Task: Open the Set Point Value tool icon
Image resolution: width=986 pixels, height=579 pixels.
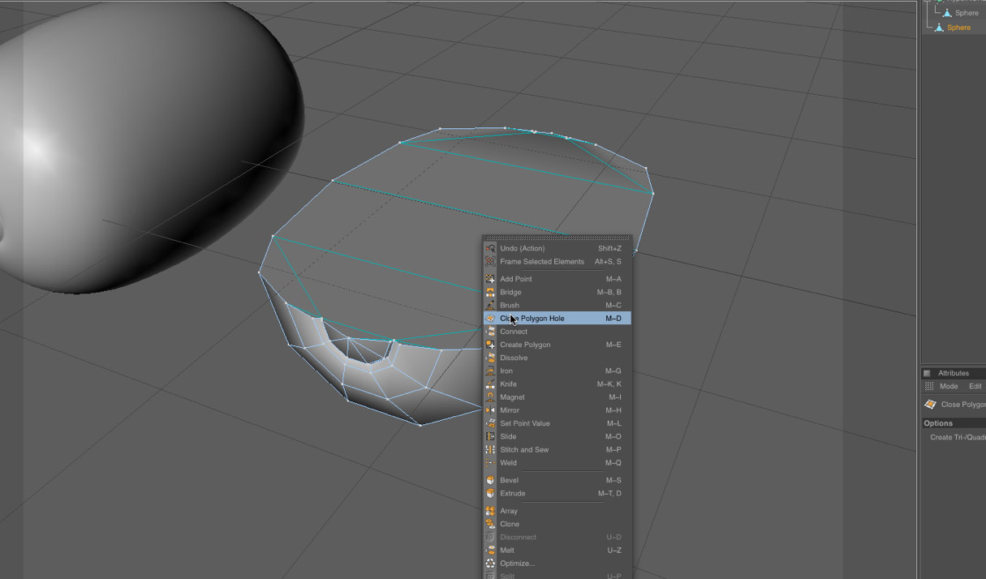Action: point(490,423)
